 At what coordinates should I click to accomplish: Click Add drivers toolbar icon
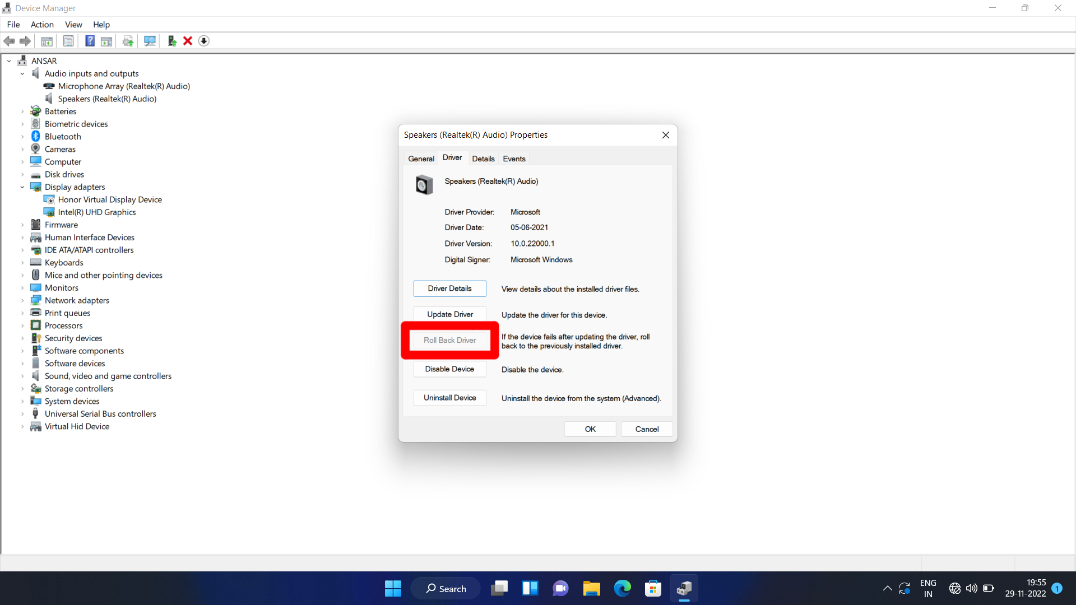click(172, 41)
